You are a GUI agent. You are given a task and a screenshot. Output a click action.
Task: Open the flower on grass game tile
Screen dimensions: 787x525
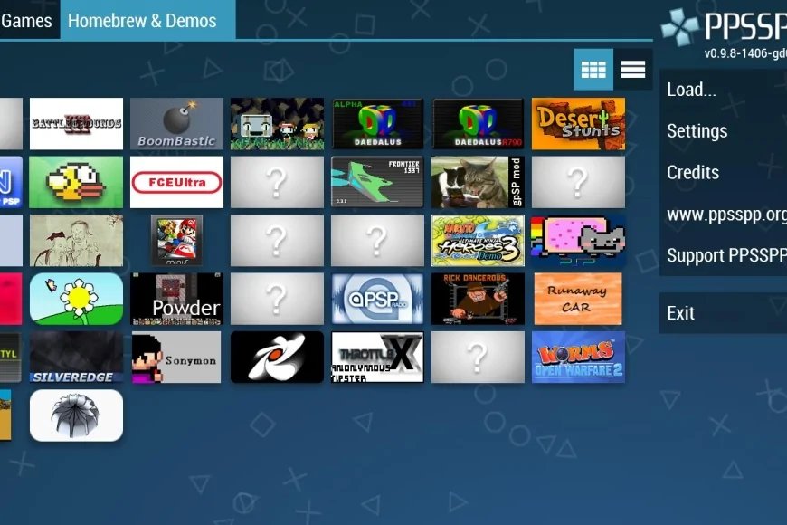pos(76,299)
